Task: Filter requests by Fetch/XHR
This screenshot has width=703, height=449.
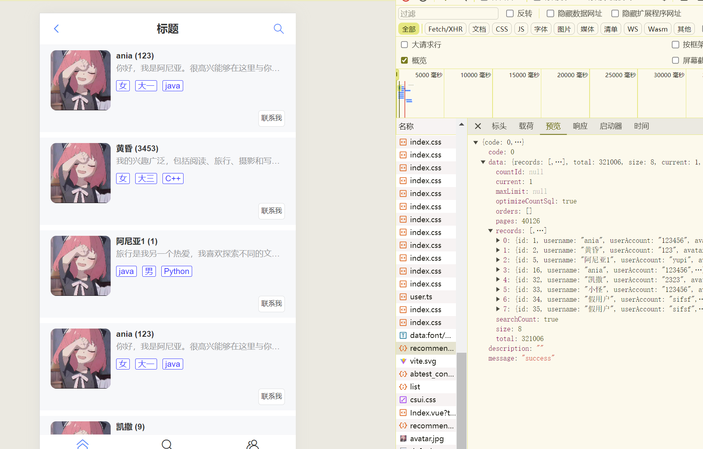Action: (x=445, y=29)
